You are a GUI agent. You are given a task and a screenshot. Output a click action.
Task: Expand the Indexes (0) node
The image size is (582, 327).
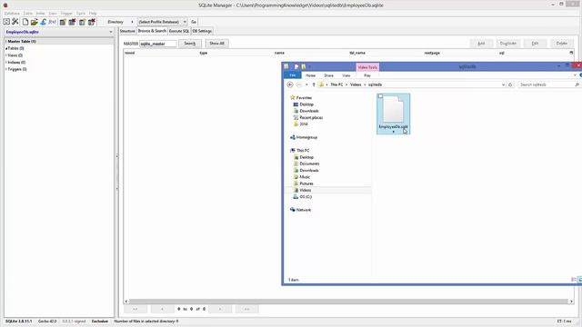point(6,63)
